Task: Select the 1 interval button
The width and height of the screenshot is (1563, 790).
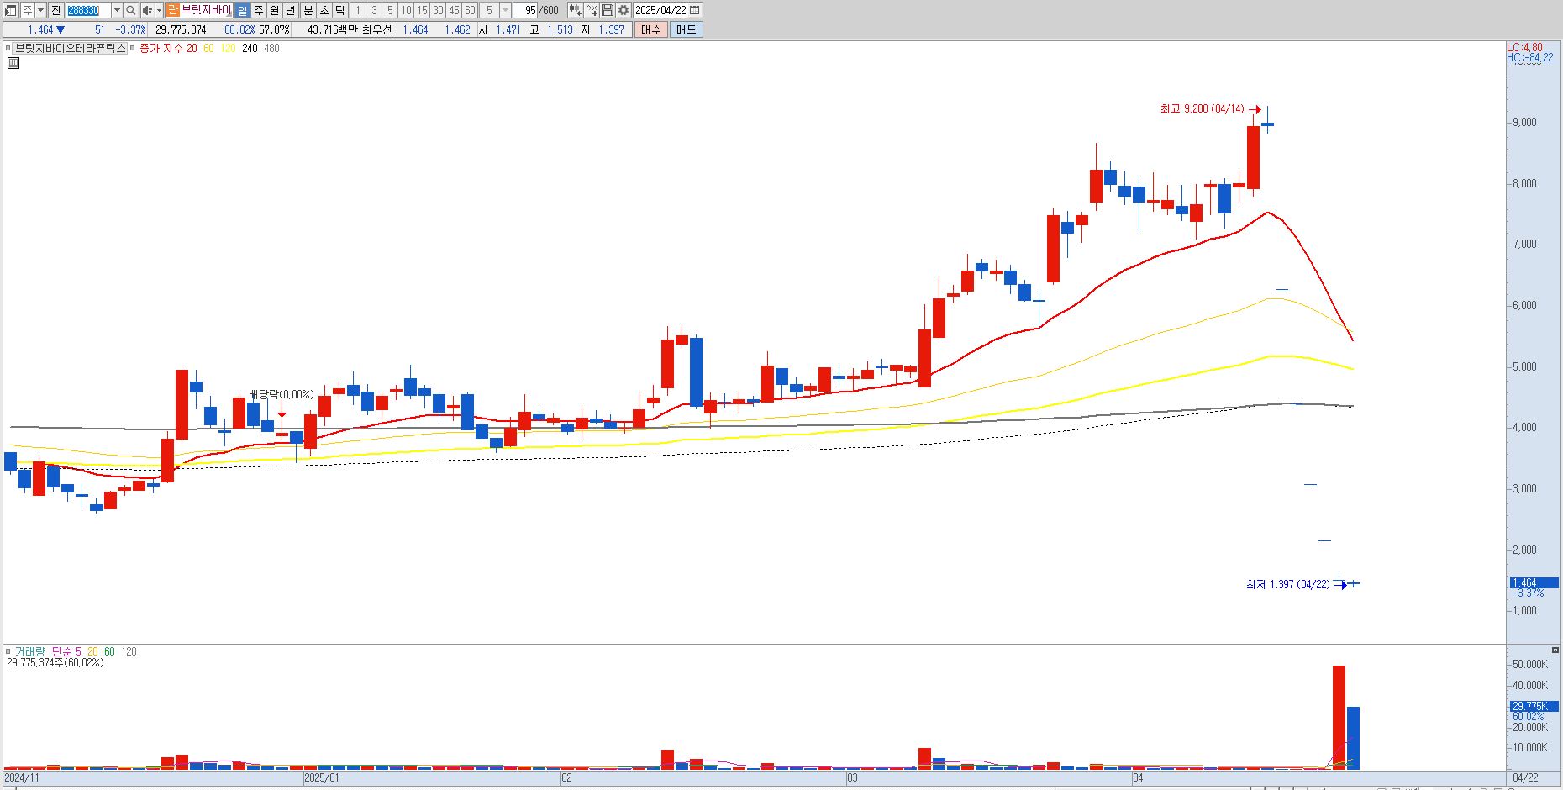Action: [358, 10]
